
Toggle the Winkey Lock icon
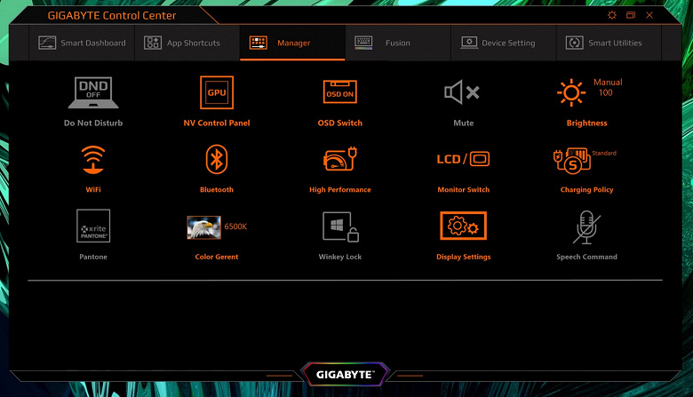(340, 227)
